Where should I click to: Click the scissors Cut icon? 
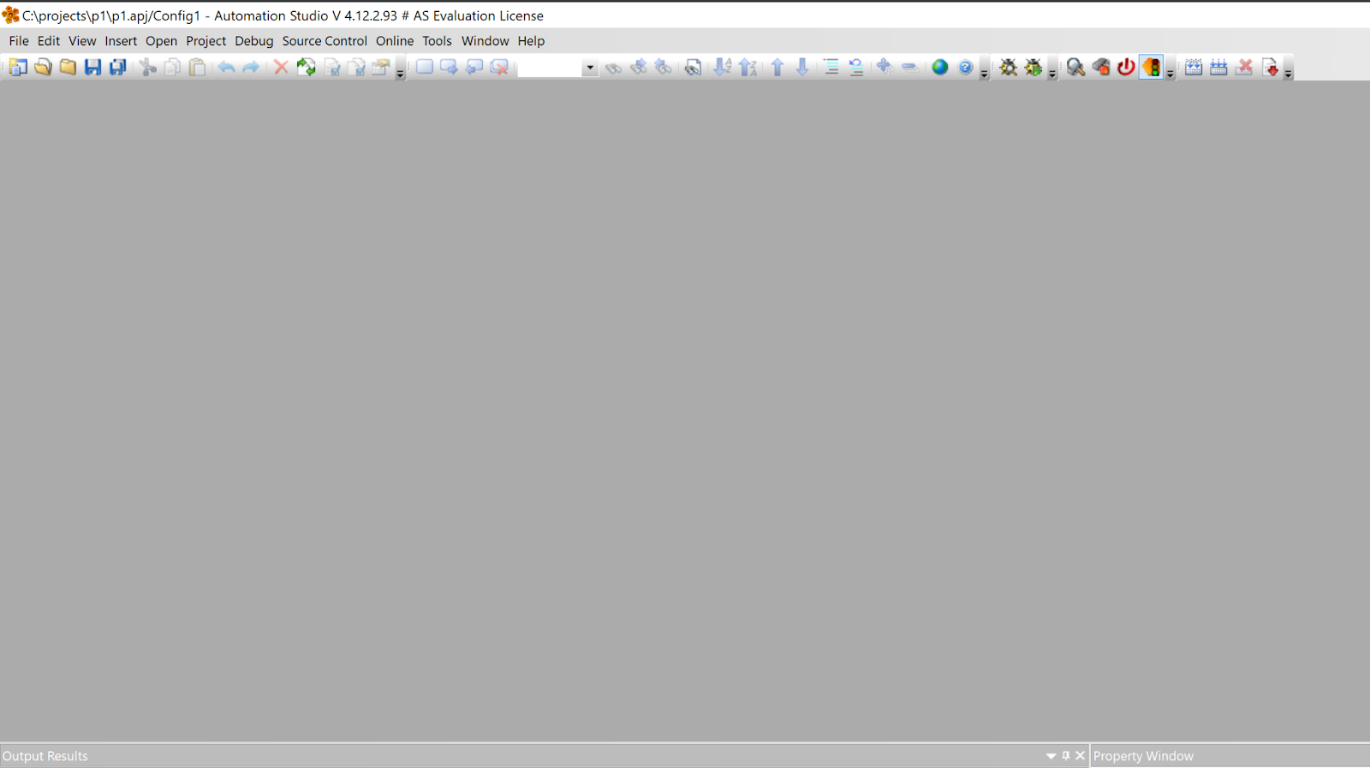pos(148,67)
